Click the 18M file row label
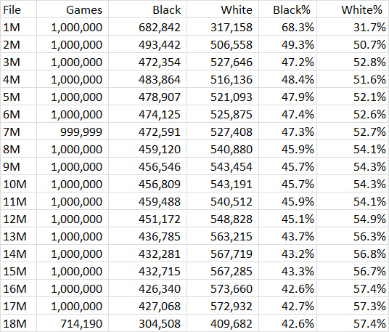Viewport: 389px width, 332px height. tap(19, 323)
